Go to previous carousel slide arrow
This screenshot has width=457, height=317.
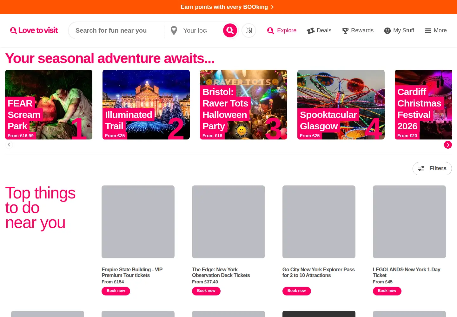point(9,145)
